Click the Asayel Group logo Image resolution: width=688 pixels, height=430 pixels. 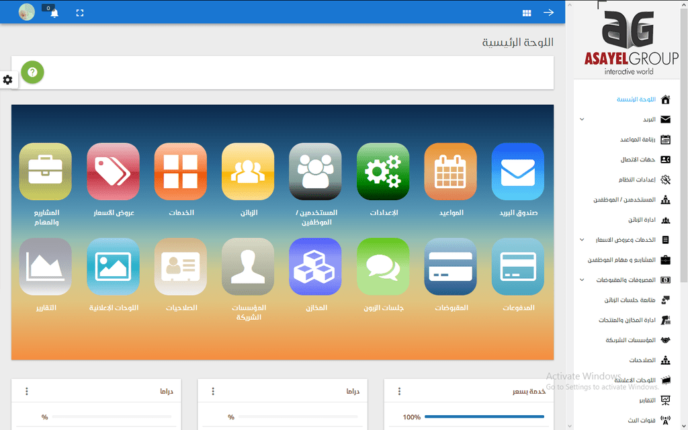631,42
